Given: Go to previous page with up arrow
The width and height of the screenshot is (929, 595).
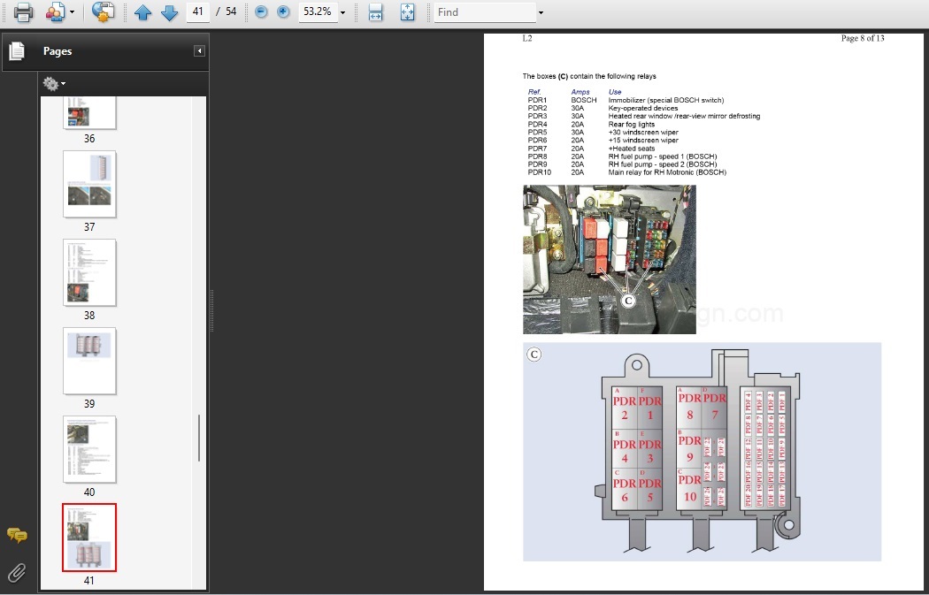Looking at the screenshot, I should (142, 12).
